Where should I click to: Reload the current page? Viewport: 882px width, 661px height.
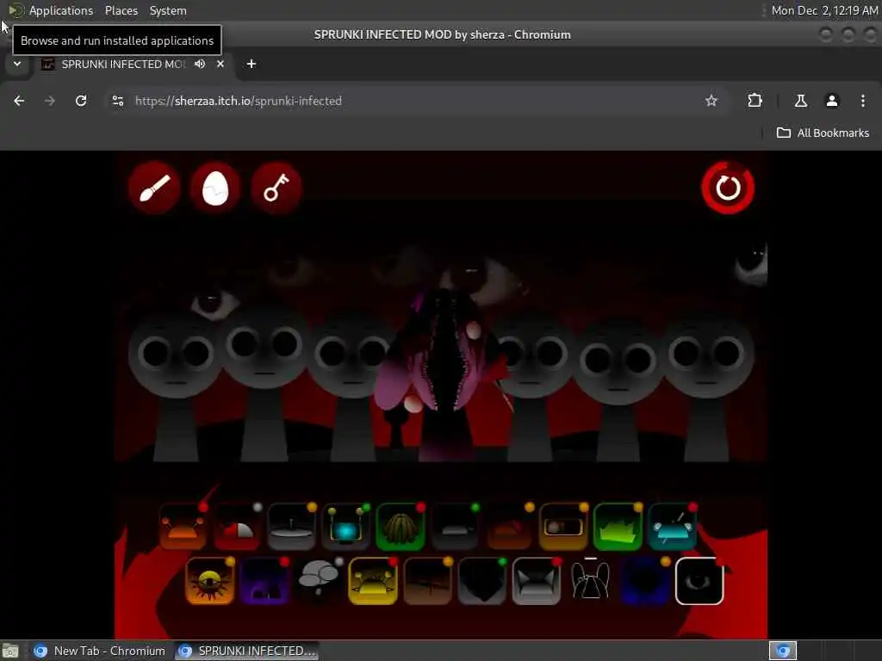pyautogui.click(x=81, y=101)
